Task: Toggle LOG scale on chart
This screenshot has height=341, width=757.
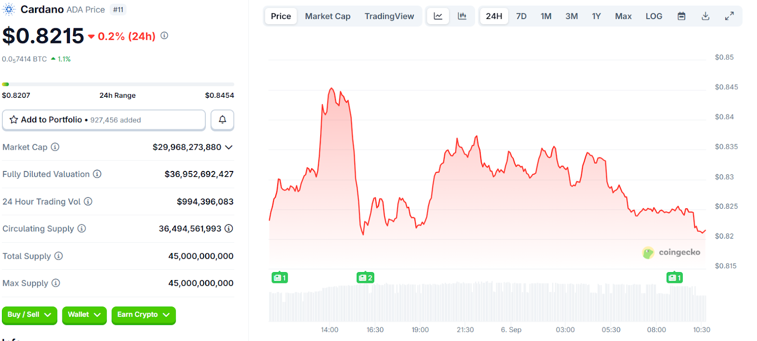Action: [654, 16]
